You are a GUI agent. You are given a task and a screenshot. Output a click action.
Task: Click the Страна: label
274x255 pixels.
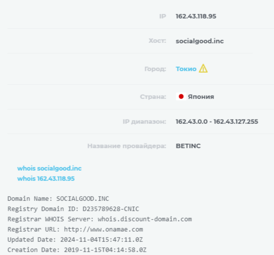tap(153, 97)
